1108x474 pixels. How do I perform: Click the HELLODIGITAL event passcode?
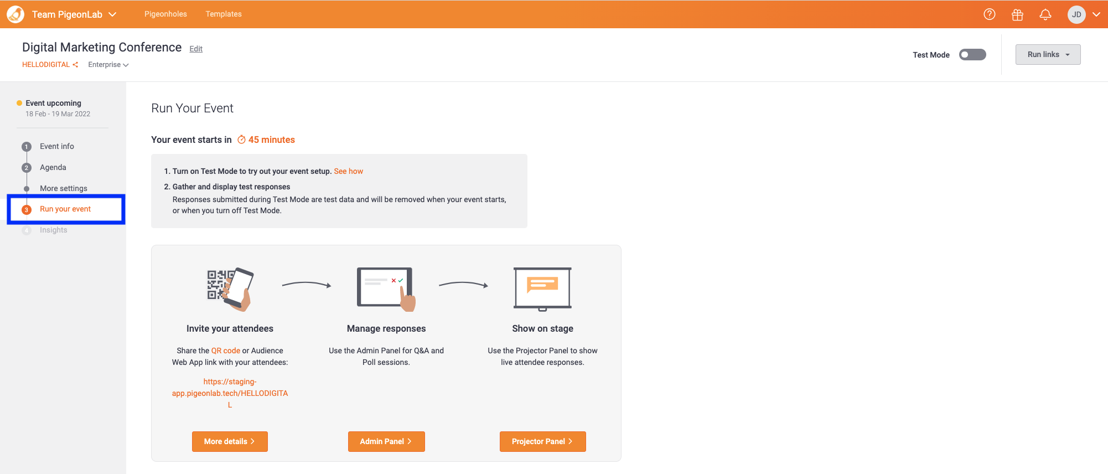coord(46,65)
